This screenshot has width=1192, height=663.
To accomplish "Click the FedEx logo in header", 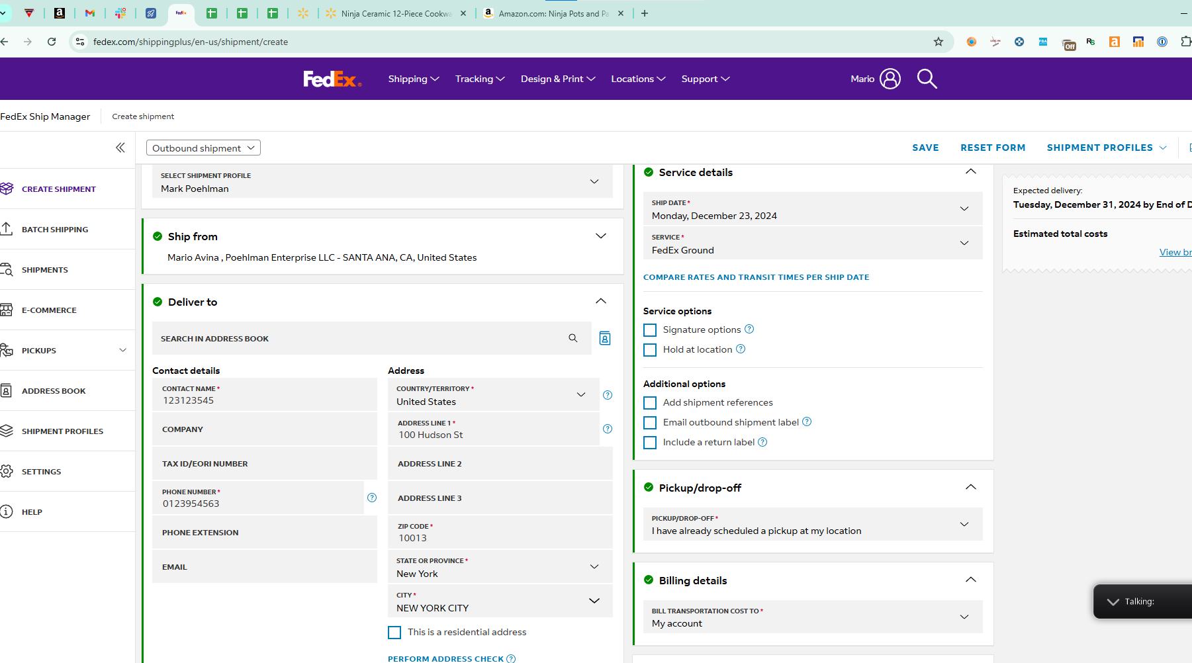I will click(x=332, y=79).
